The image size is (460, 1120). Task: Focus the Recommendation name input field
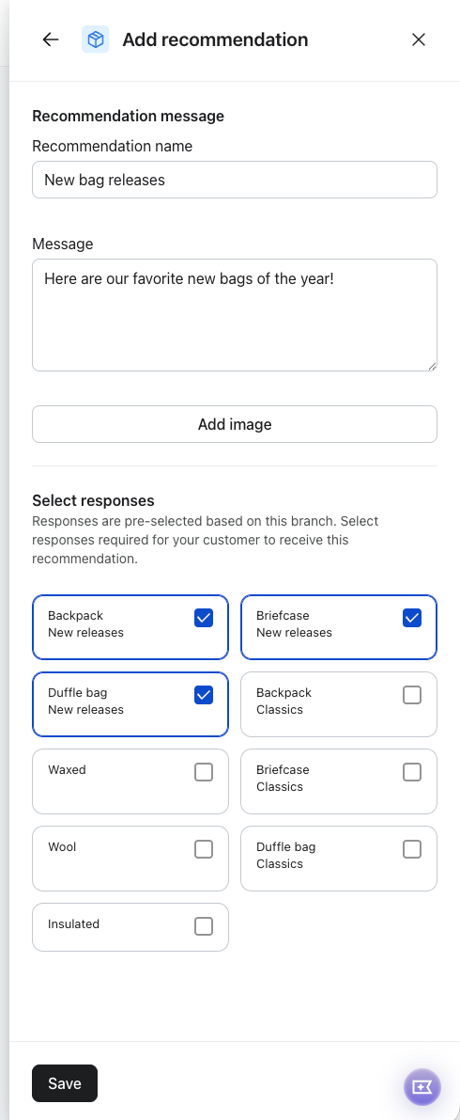coord(235,180)
